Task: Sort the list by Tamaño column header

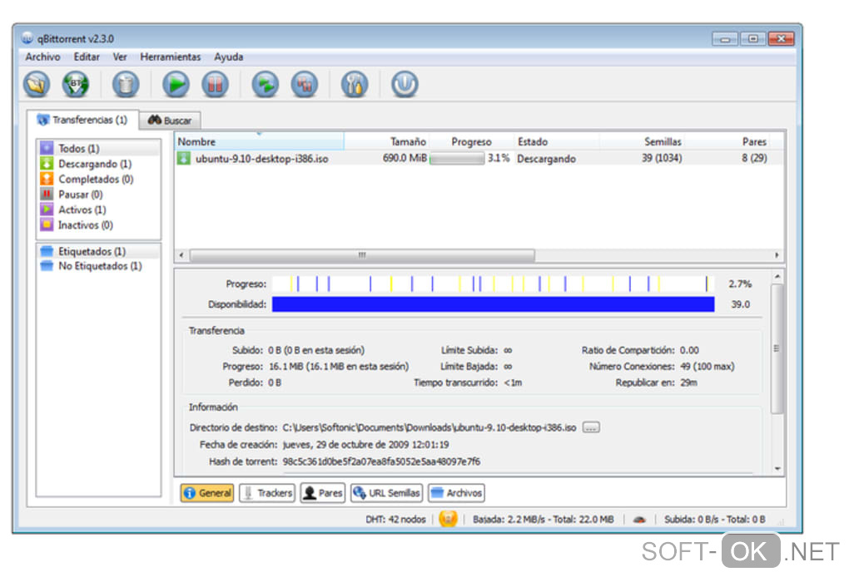Action: coord(388,141)
